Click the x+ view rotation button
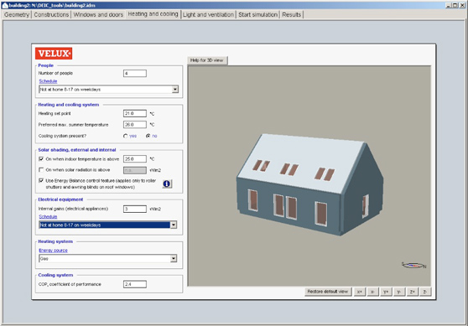The width and height of the screenshot is (468, 326). [x=360, y=292]
